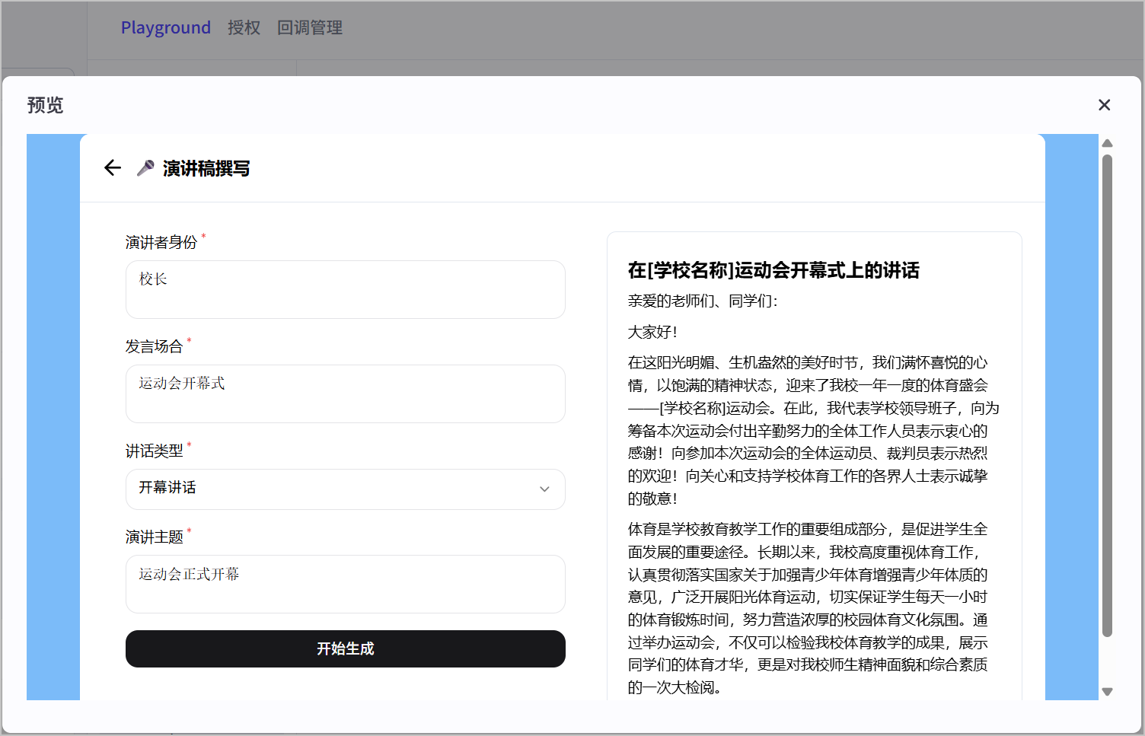Click the 开始生成 button
Viewport: 1145px width, 736px height.
coord(346,648)
